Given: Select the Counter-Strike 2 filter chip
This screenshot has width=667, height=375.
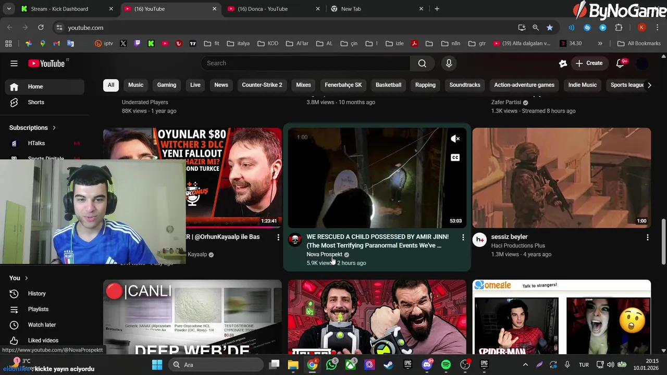Looking at the screenshot, I should click(x=262, y=85).
